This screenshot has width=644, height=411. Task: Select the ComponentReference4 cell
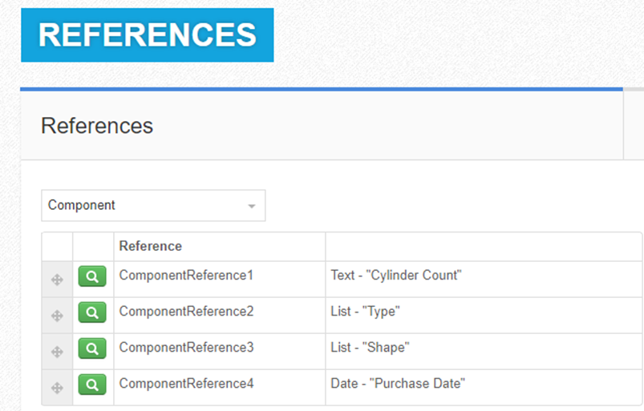[x=219, y=388]
